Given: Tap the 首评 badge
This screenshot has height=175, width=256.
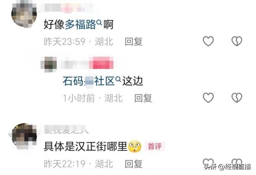Looking at the screenshot, I should click(155, 146).
